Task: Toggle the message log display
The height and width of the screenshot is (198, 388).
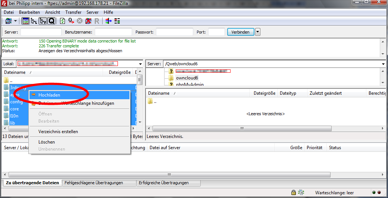Action: (26, 21)
